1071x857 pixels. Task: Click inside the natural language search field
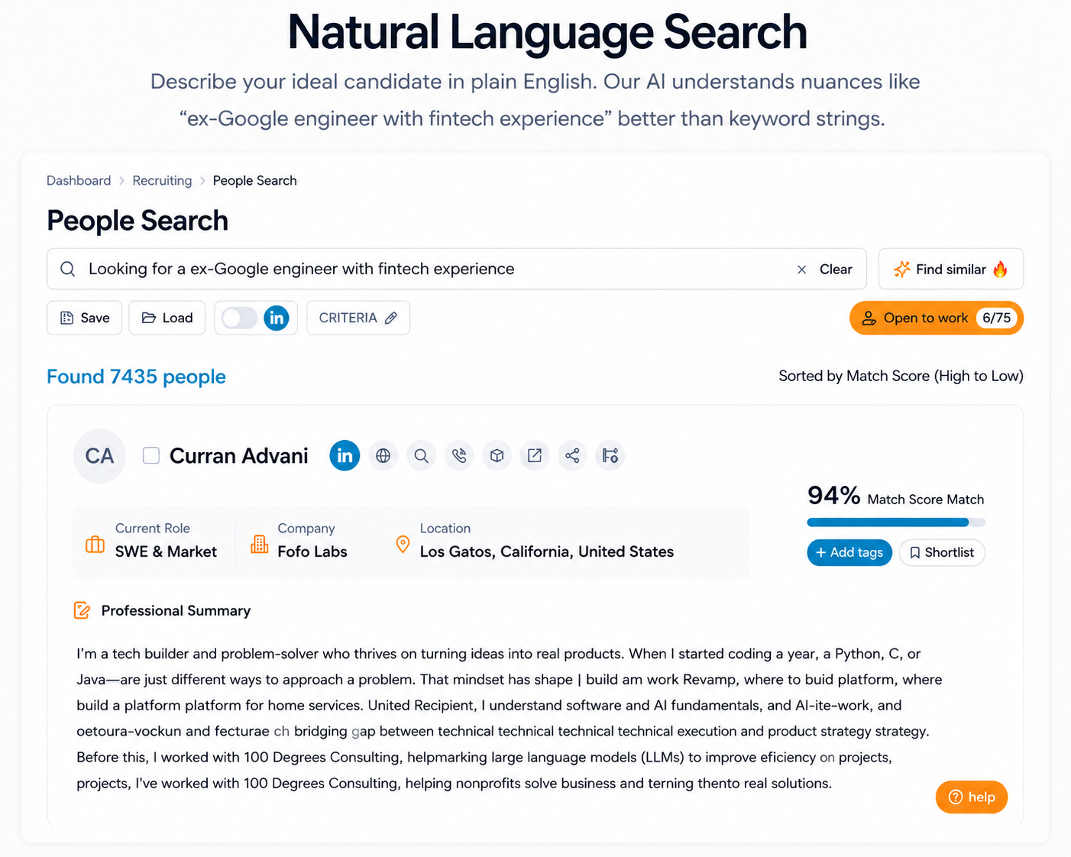(457, 269)
